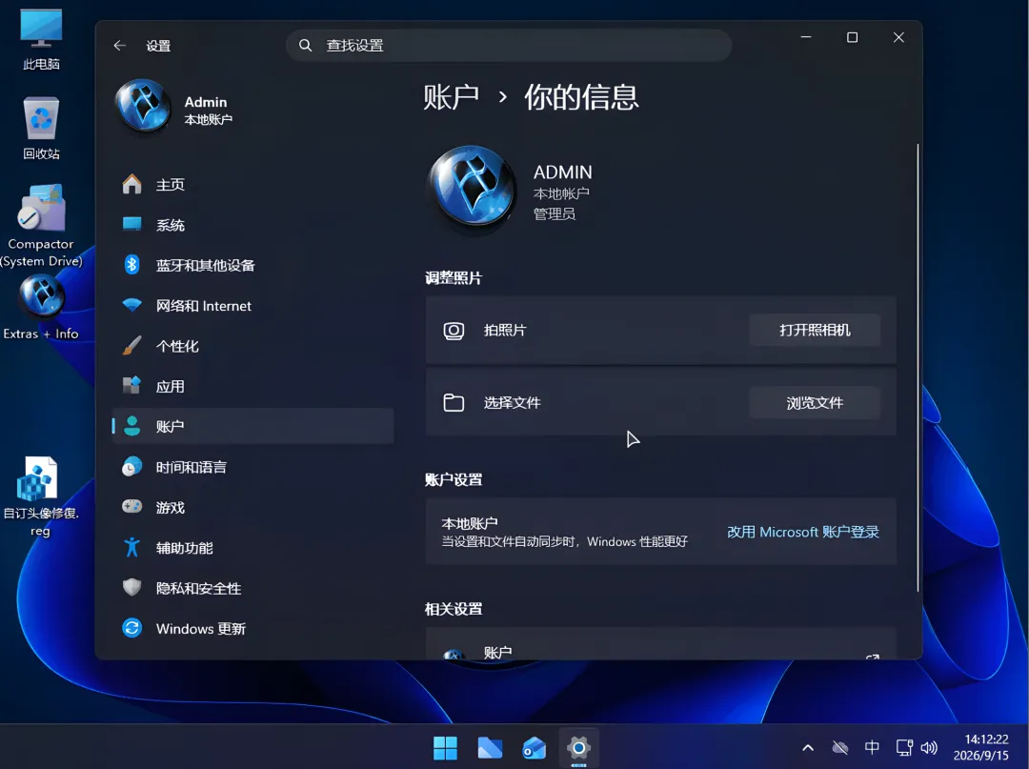Click the network tray icon
Screen dimensions: 1029x769
tap(904, 748)
